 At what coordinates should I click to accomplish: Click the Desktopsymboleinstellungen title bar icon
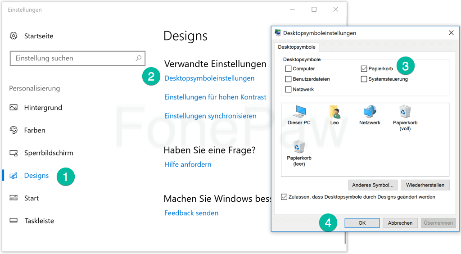click(x=277, y=32)
